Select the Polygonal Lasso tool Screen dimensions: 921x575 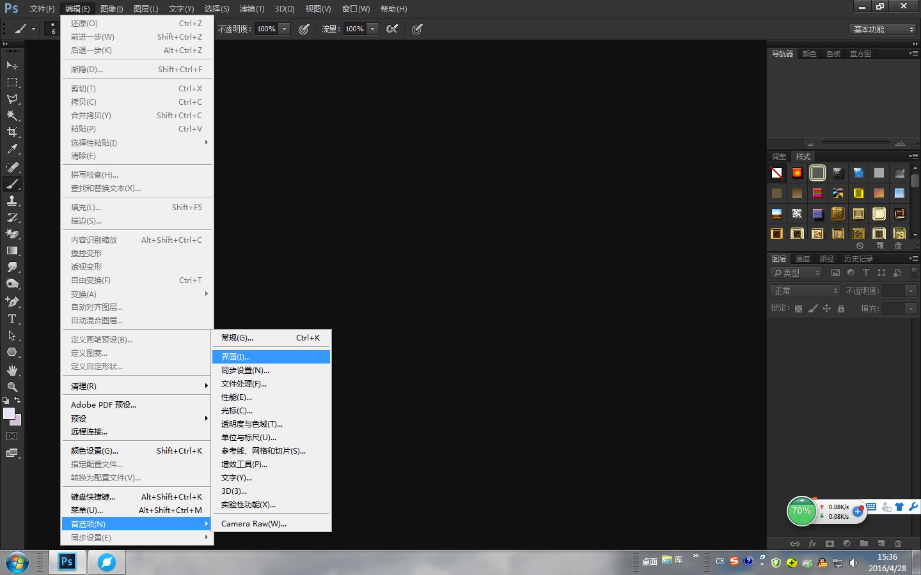tap(12, 99)
